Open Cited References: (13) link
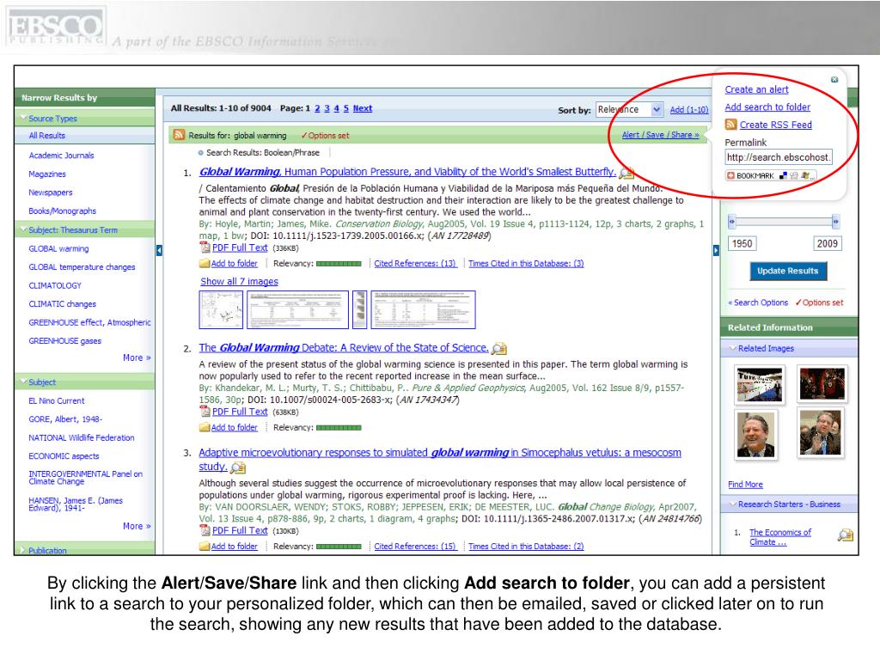880x660 pixels. point(415,263)
